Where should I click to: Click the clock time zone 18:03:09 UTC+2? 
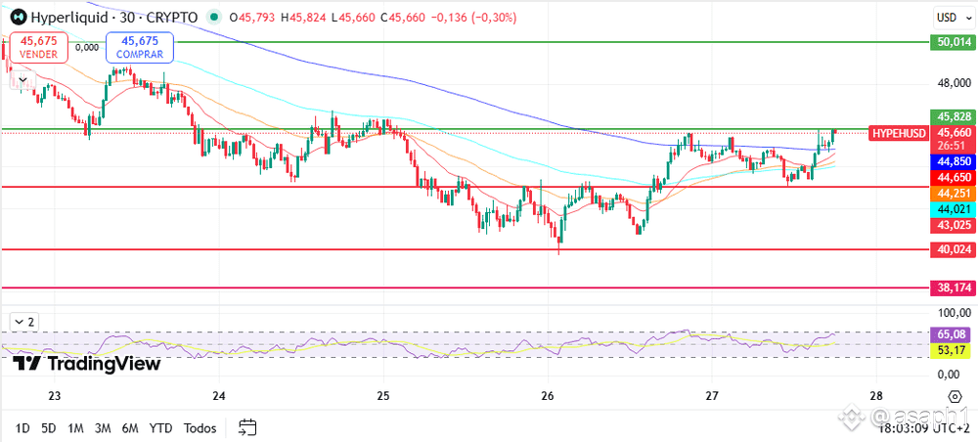point(922,428)
